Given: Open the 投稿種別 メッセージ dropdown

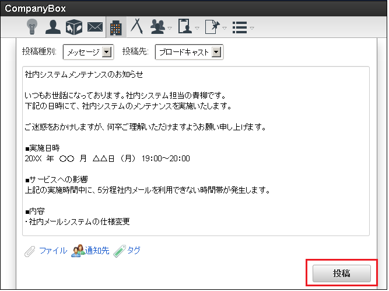Looking at the screenshot, I should point(89,52).
